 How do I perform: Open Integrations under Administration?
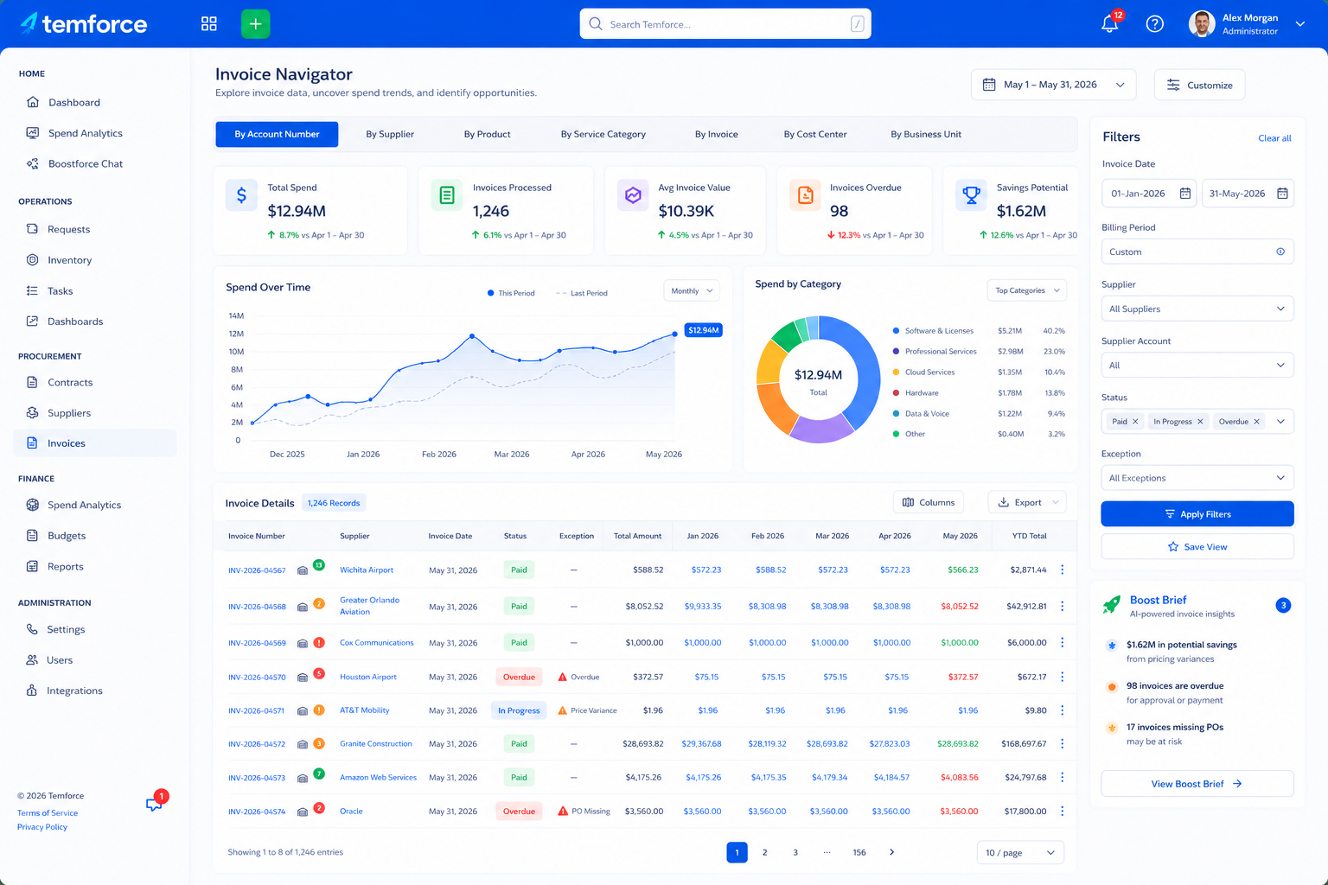point(74,691)
